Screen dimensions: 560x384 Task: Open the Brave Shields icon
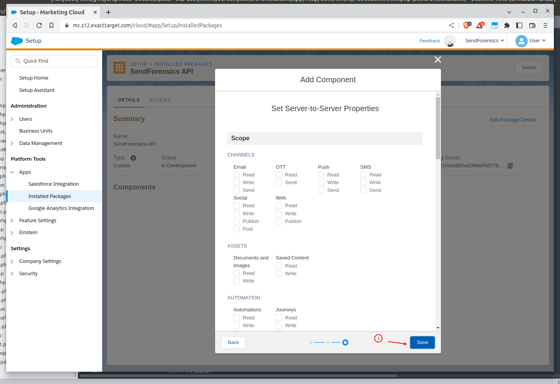click(467, 25)
